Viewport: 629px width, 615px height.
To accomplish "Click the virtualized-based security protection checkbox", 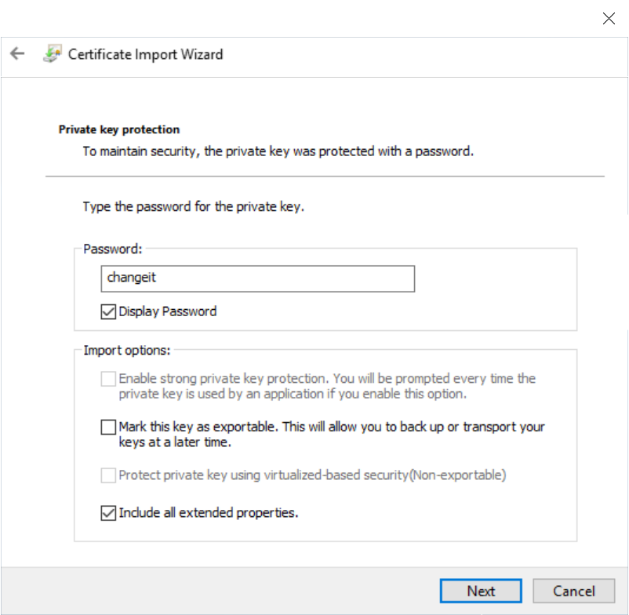I will (x=108, y=475).
